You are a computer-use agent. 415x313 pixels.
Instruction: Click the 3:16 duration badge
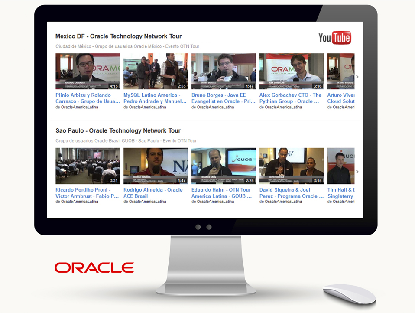coord(318,86)
